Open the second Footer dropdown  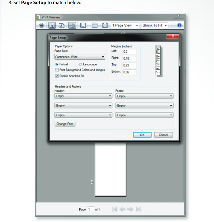(x=144, y=106)
